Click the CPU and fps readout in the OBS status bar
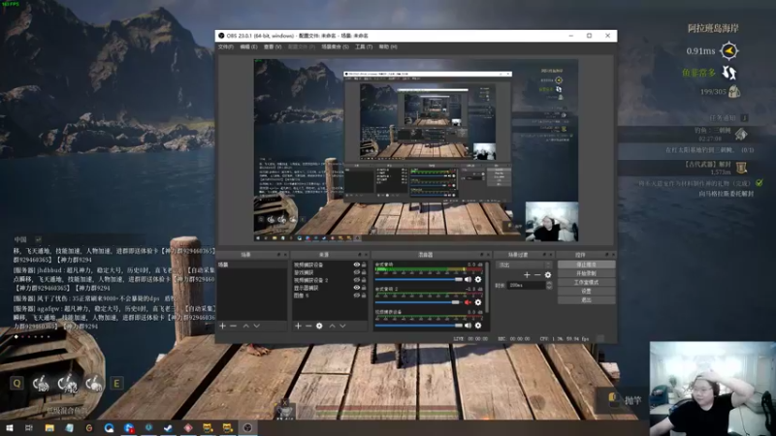The width and height of the screenshot is (776, 436). 565,339
